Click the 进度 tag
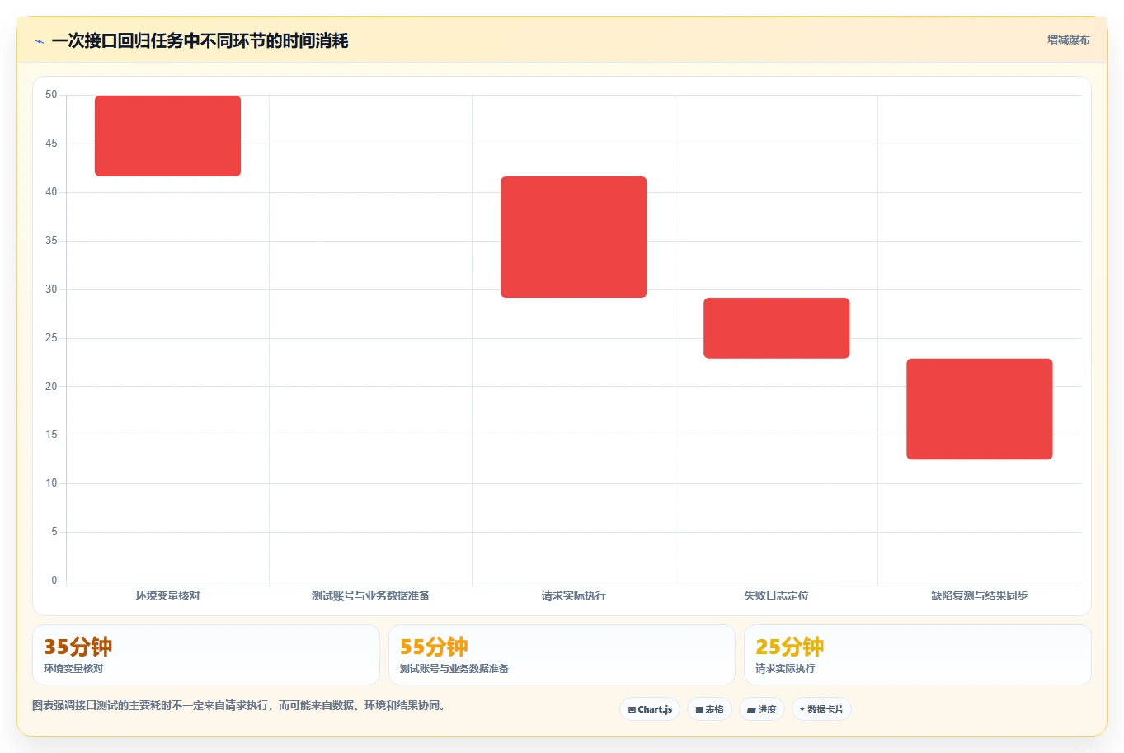 click(762, 709)
